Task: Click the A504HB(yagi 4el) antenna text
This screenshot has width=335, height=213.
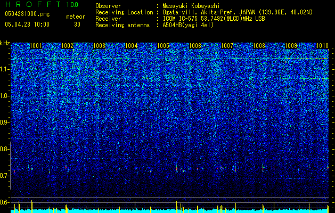Action: pos(188,25)
